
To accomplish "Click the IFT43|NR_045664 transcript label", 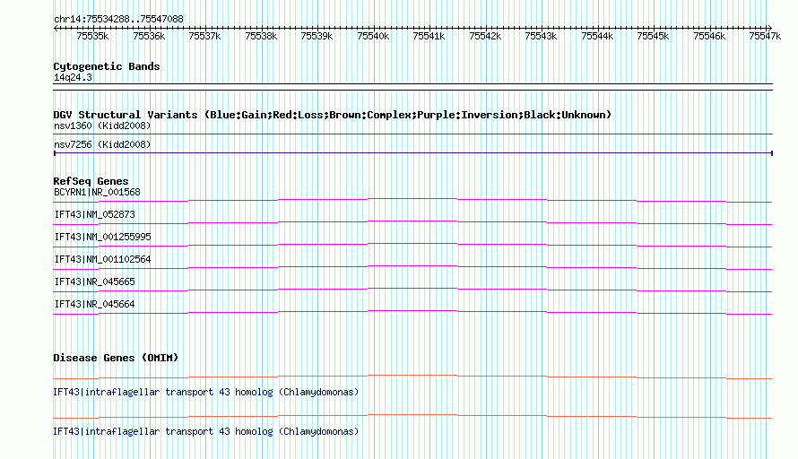I will coord(95,304).
